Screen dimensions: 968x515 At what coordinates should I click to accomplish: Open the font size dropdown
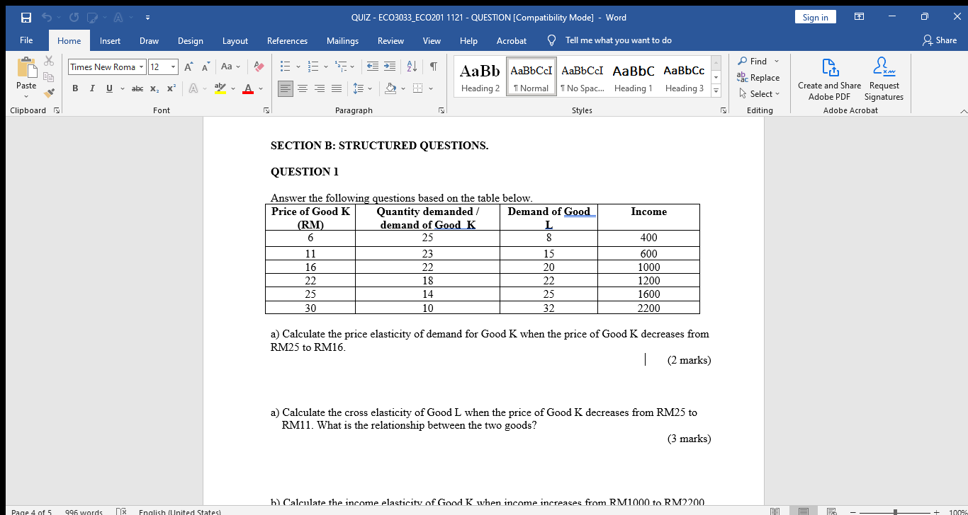coord(172,66)
